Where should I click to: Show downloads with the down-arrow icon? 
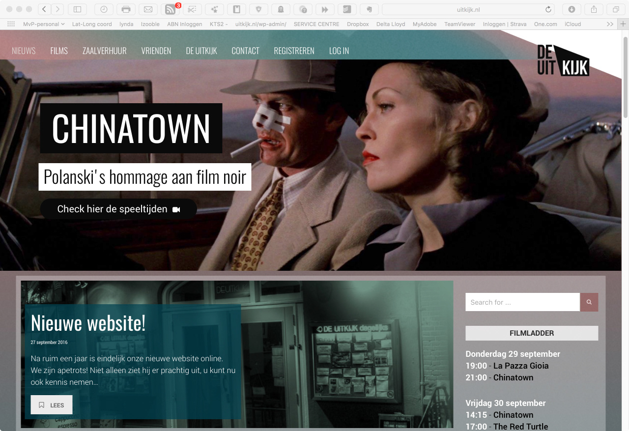pyautogui.click(x=572, y=9)
